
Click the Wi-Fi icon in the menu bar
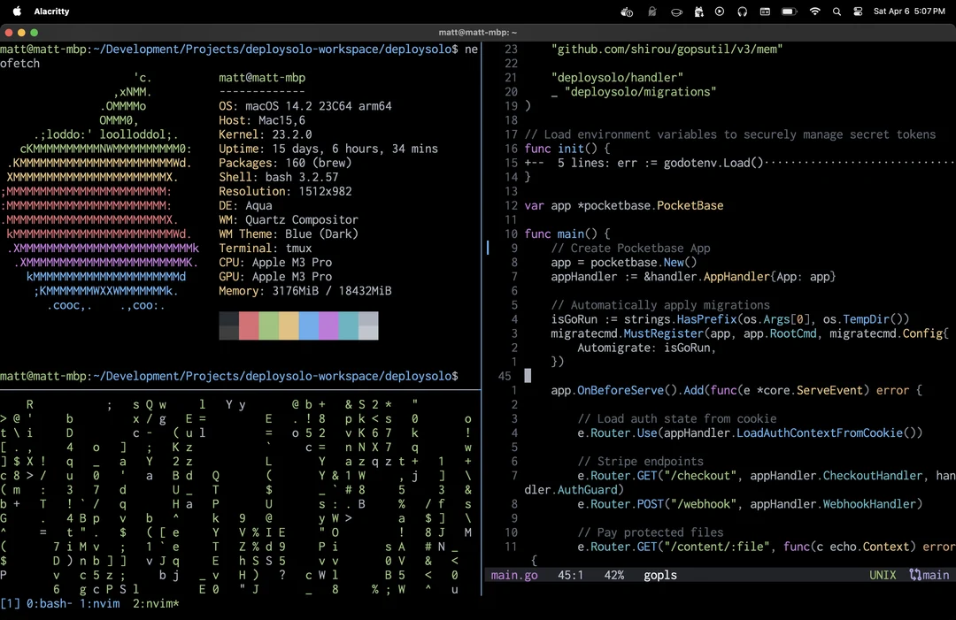pyautogui.click(x=815, y=12)
